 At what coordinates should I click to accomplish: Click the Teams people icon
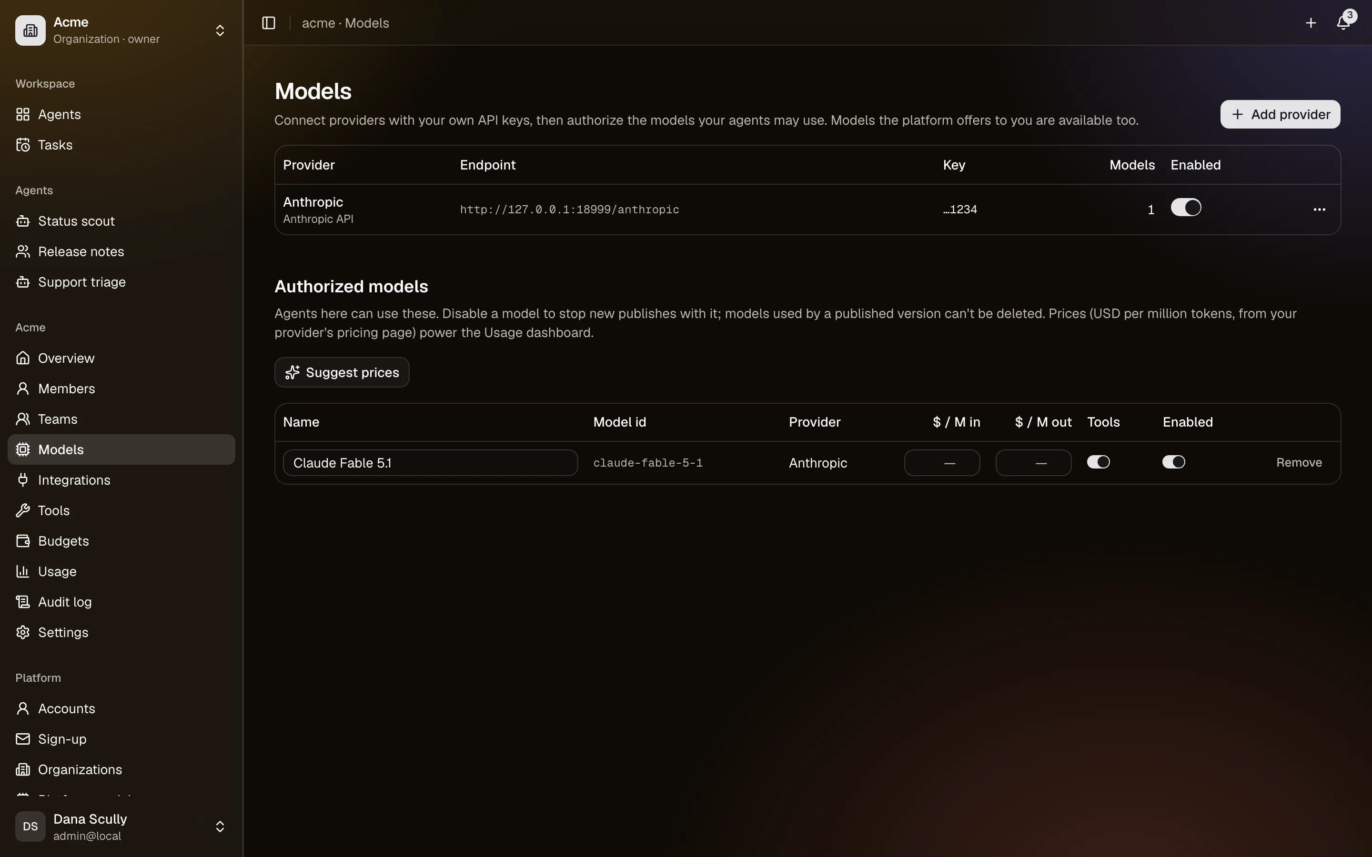click(x=23, y=419)
